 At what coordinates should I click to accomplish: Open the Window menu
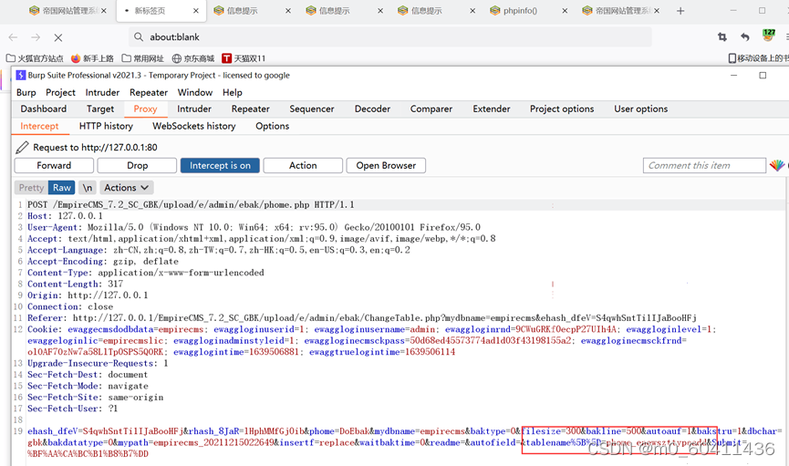[194, 93]
